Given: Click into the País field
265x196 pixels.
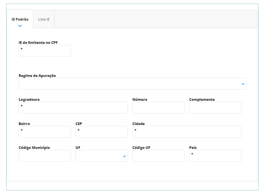Looking at the screenshot, I should click(x=215, y=156).
